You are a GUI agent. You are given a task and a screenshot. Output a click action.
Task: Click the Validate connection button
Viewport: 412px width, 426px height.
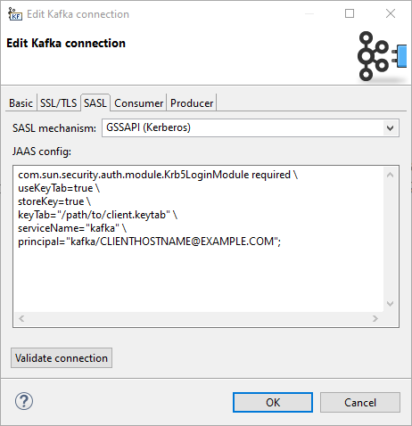click(x=62, y=358)
